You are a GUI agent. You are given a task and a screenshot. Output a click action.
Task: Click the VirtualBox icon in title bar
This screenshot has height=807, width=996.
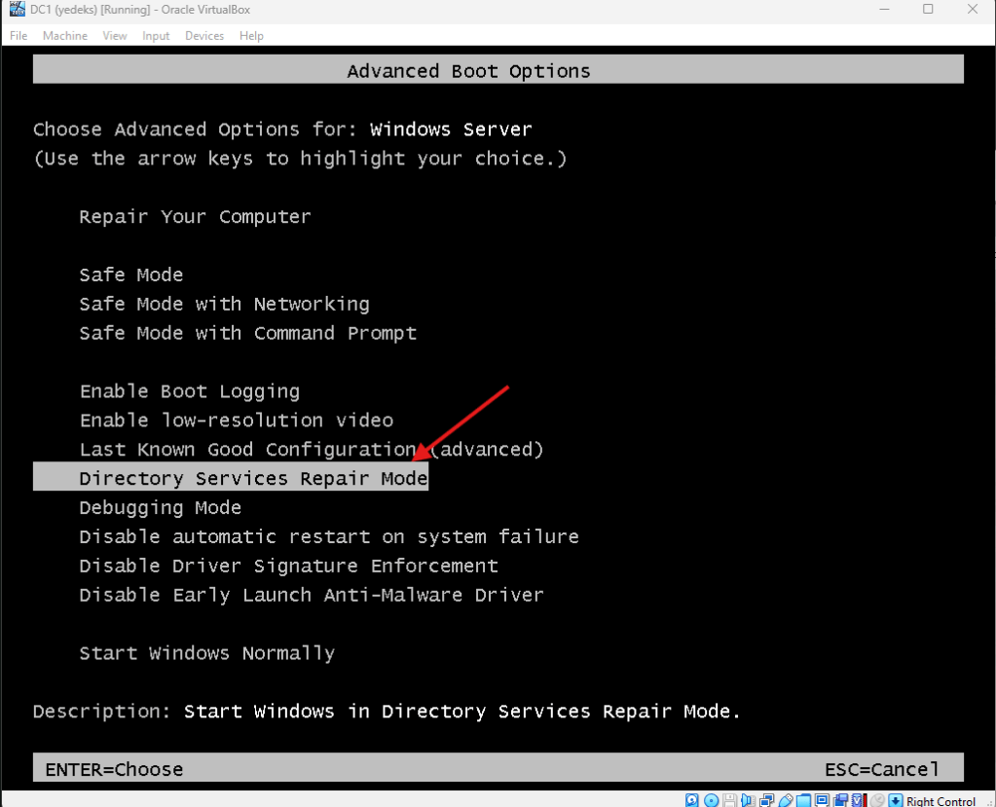[x=17, y=10]
